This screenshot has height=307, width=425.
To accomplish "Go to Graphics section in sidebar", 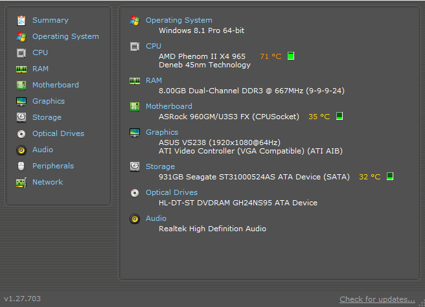I will pos(49,101).
